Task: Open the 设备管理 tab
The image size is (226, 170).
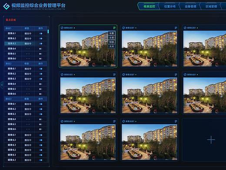Action: 190,7
